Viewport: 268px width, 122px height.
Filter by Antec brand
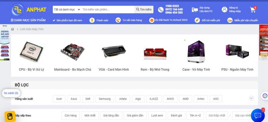coord(201,99)
